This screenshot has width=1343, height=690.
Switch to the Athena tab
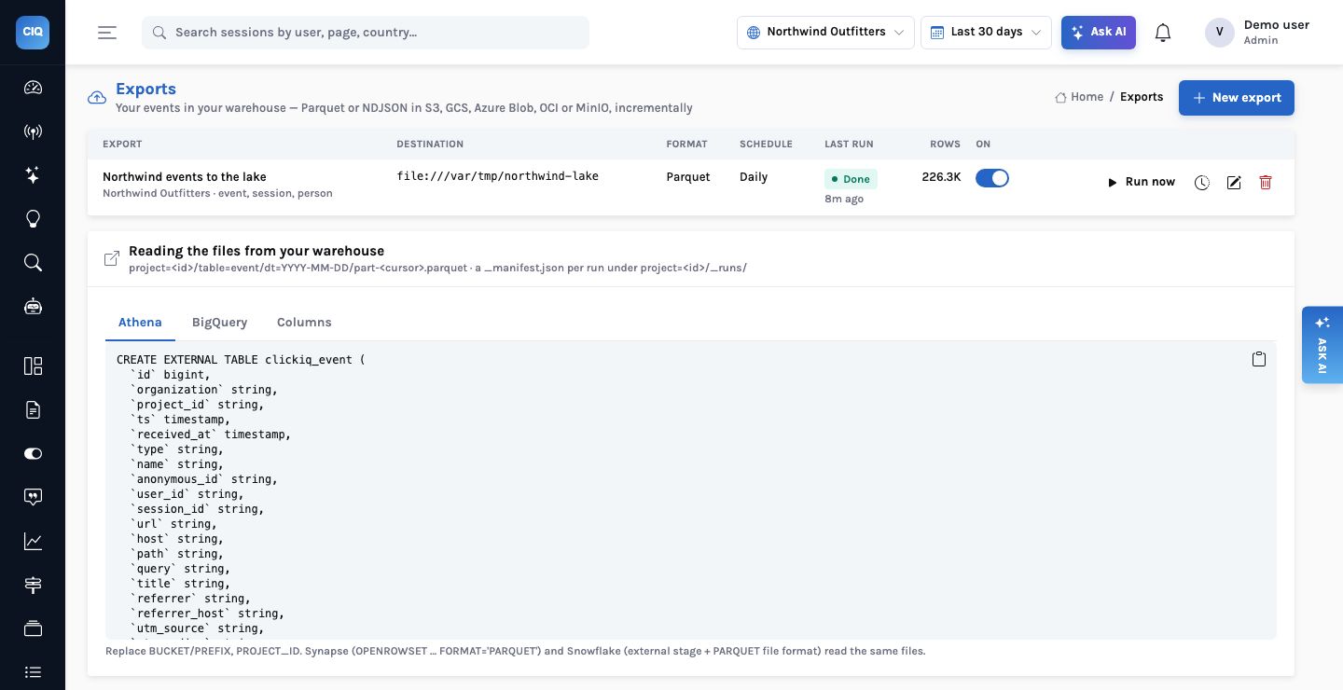pos(140,323)
